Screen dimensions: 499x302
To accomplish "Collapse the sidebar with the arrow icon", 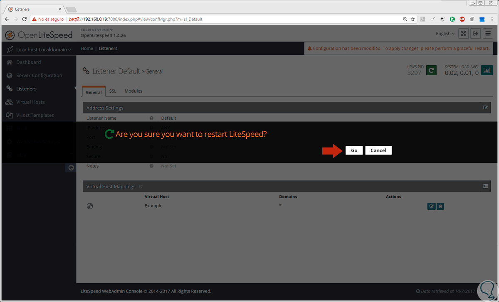I will [x=71, y=168].
